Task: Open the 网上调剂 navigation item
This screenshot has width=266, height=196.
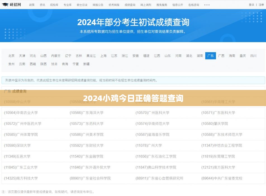Action: tap(146, 5)
